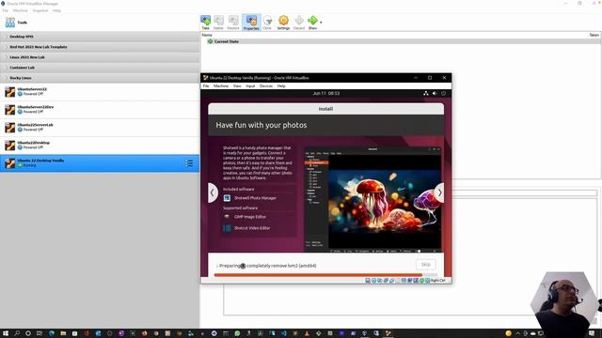Image resolution: width=602 pixels, height=338 pixels.
Task: Expand the Linux 2023 New Lab group
Action: point(100,57)
